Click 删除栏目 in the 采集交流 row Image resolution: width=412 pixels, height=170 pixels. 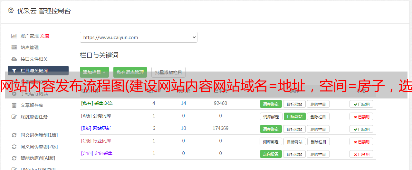[318, 104]
